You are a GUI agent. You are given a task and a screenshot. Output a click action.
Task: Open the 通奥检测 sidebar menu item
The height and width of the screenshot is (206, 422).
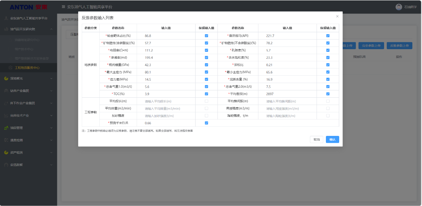point(17,140)
